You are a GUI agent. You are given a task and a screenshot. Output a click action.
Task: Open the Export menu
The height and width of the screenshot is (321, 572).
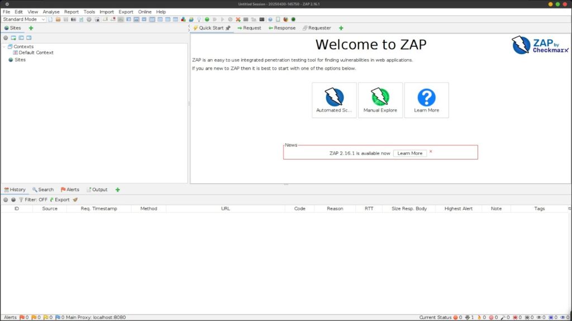tap(126, 12)
